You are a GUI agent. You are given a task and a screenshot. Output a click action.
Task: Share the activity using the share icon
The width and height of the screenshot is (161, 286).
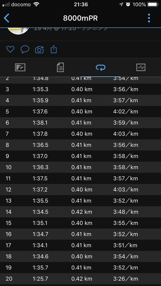(x=54, y=49)
